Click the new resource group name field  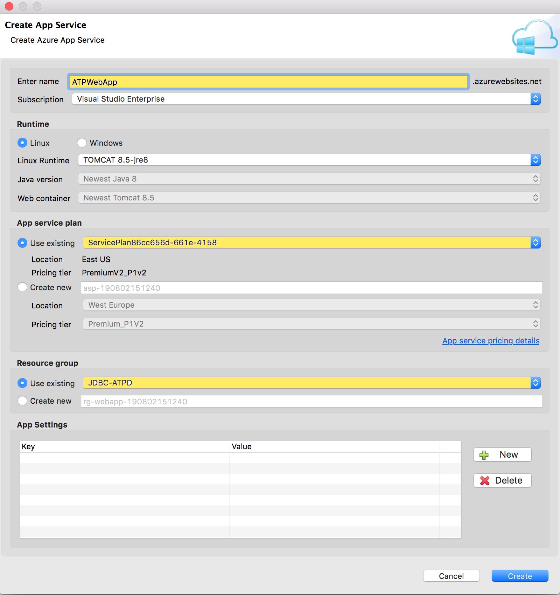(312, 401)
